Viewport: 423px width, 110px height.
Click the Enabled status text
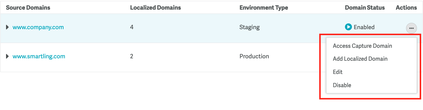click(364, 27)
